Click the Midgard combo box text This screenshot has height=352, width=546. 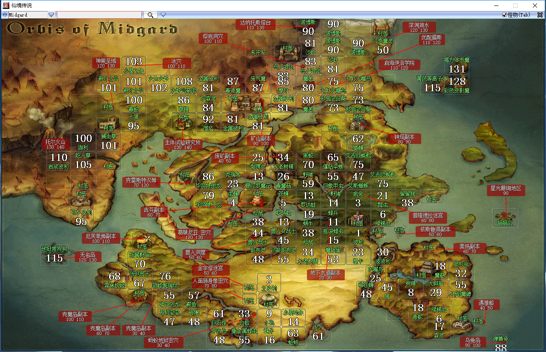(x=28, y=15)
